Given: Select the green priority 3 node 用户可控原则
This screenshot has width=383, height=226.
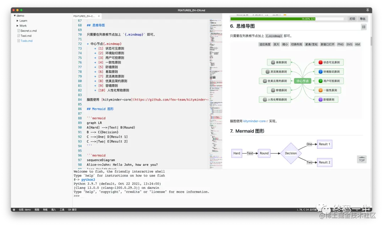Looking at the screenshot, I should click(x=329, y=81).
